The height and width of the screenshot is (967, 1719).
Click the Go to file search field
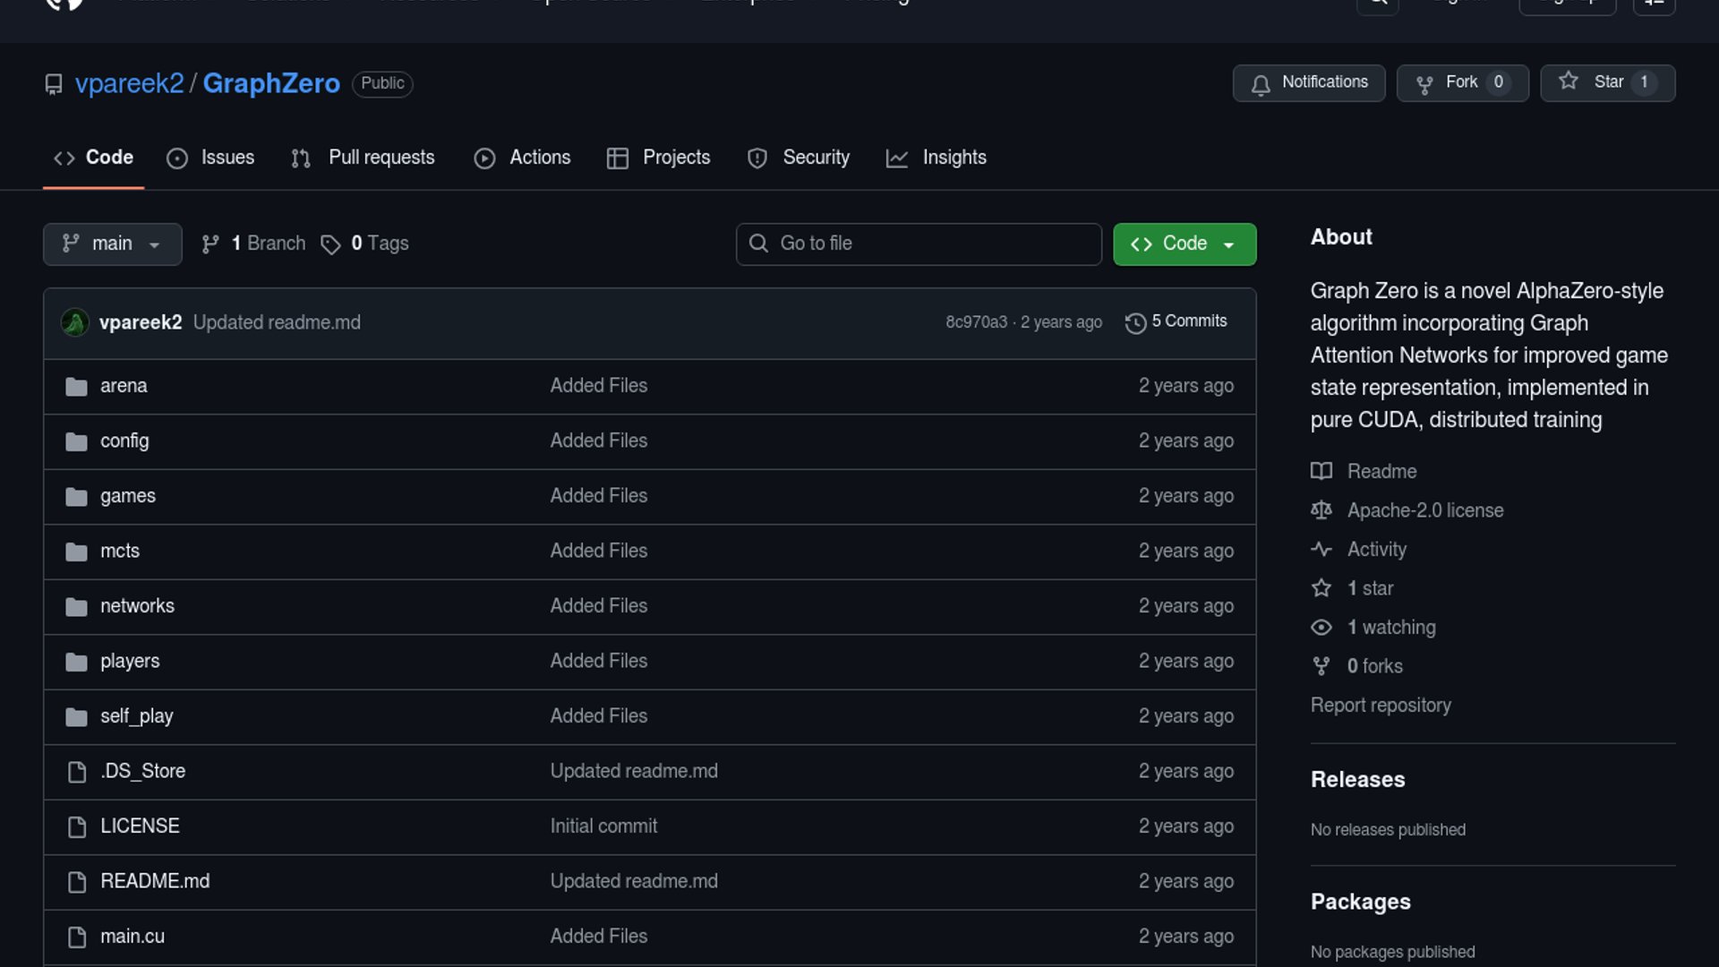tap(918, 244)
